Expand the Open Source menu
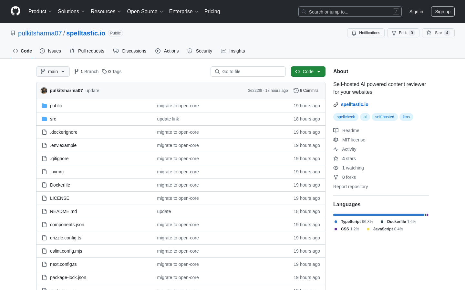 145,12
